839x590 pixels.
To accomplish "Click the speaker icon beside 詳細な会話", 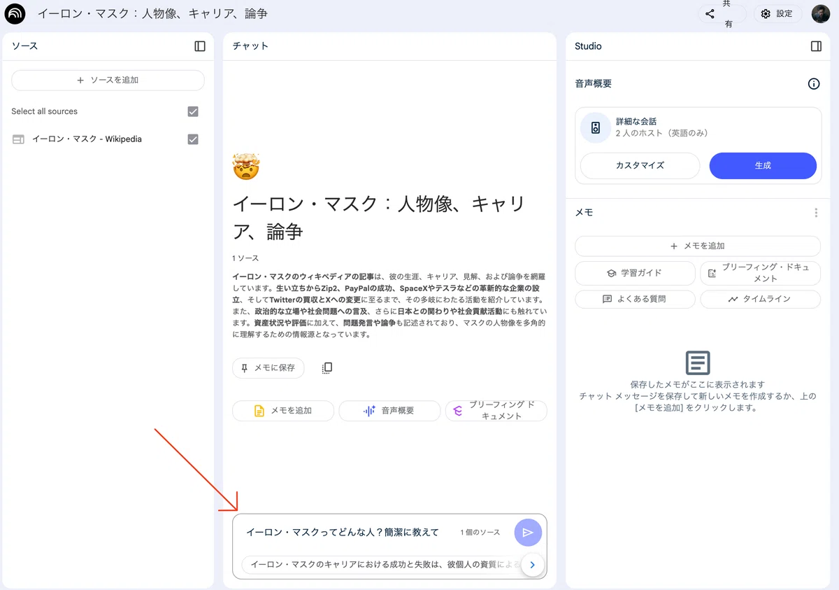I will pos(596,127).
